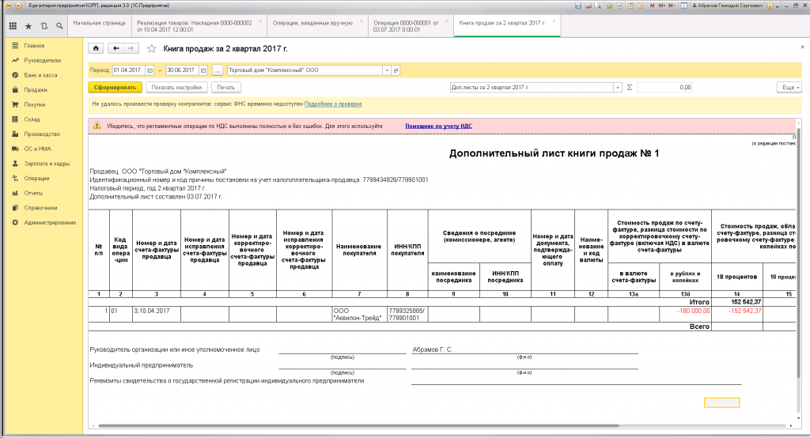Viewport: 810px width, 438px height.
Task: Click the add-to-favorites star icon in title bar
Action: [610, 6]
